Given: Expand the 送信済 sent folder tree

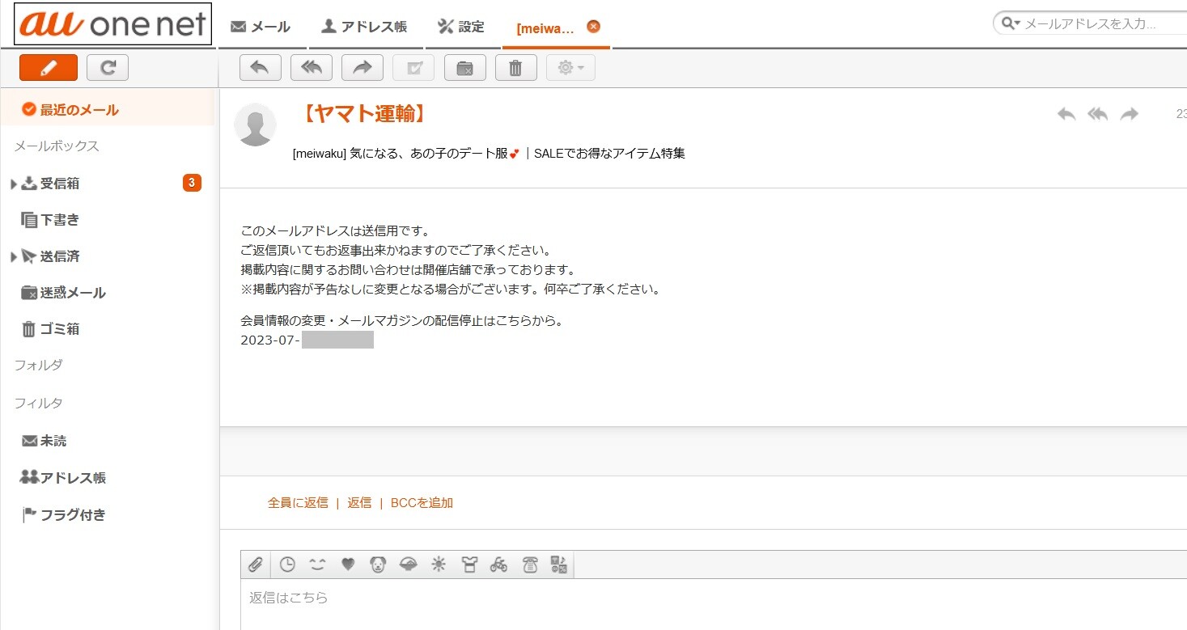Looking at the screenshot, I should coord(14,257).
